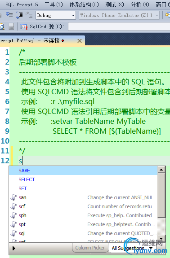Screen dimensions: 170x258
Task: Click the partially visible toolbar icon at far right
Action: coord(168,15)
